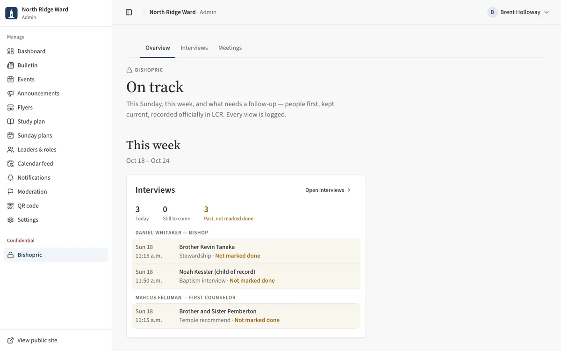Open the Open interviews link
The height and width of the screenshot is (351, 561).
(x=328, y=190)
